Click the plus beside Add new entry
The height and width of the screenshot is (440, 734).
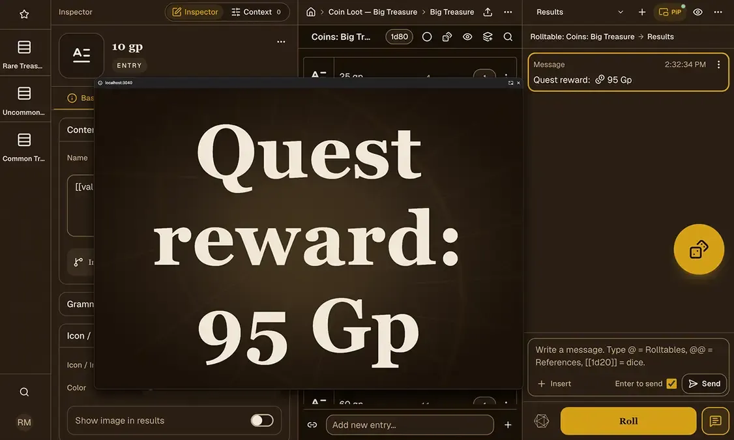pyautogui.click(x=508, y=425)
